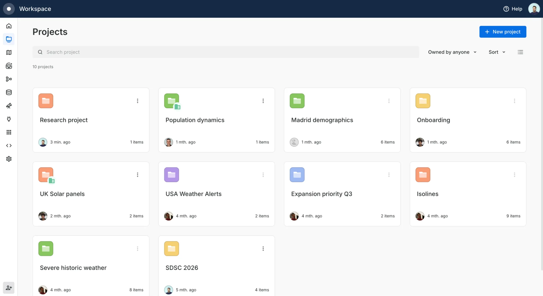This screenshot has height=296, width=543.
Task: Click the orange folder icon of Isolines
Action: 423,175
